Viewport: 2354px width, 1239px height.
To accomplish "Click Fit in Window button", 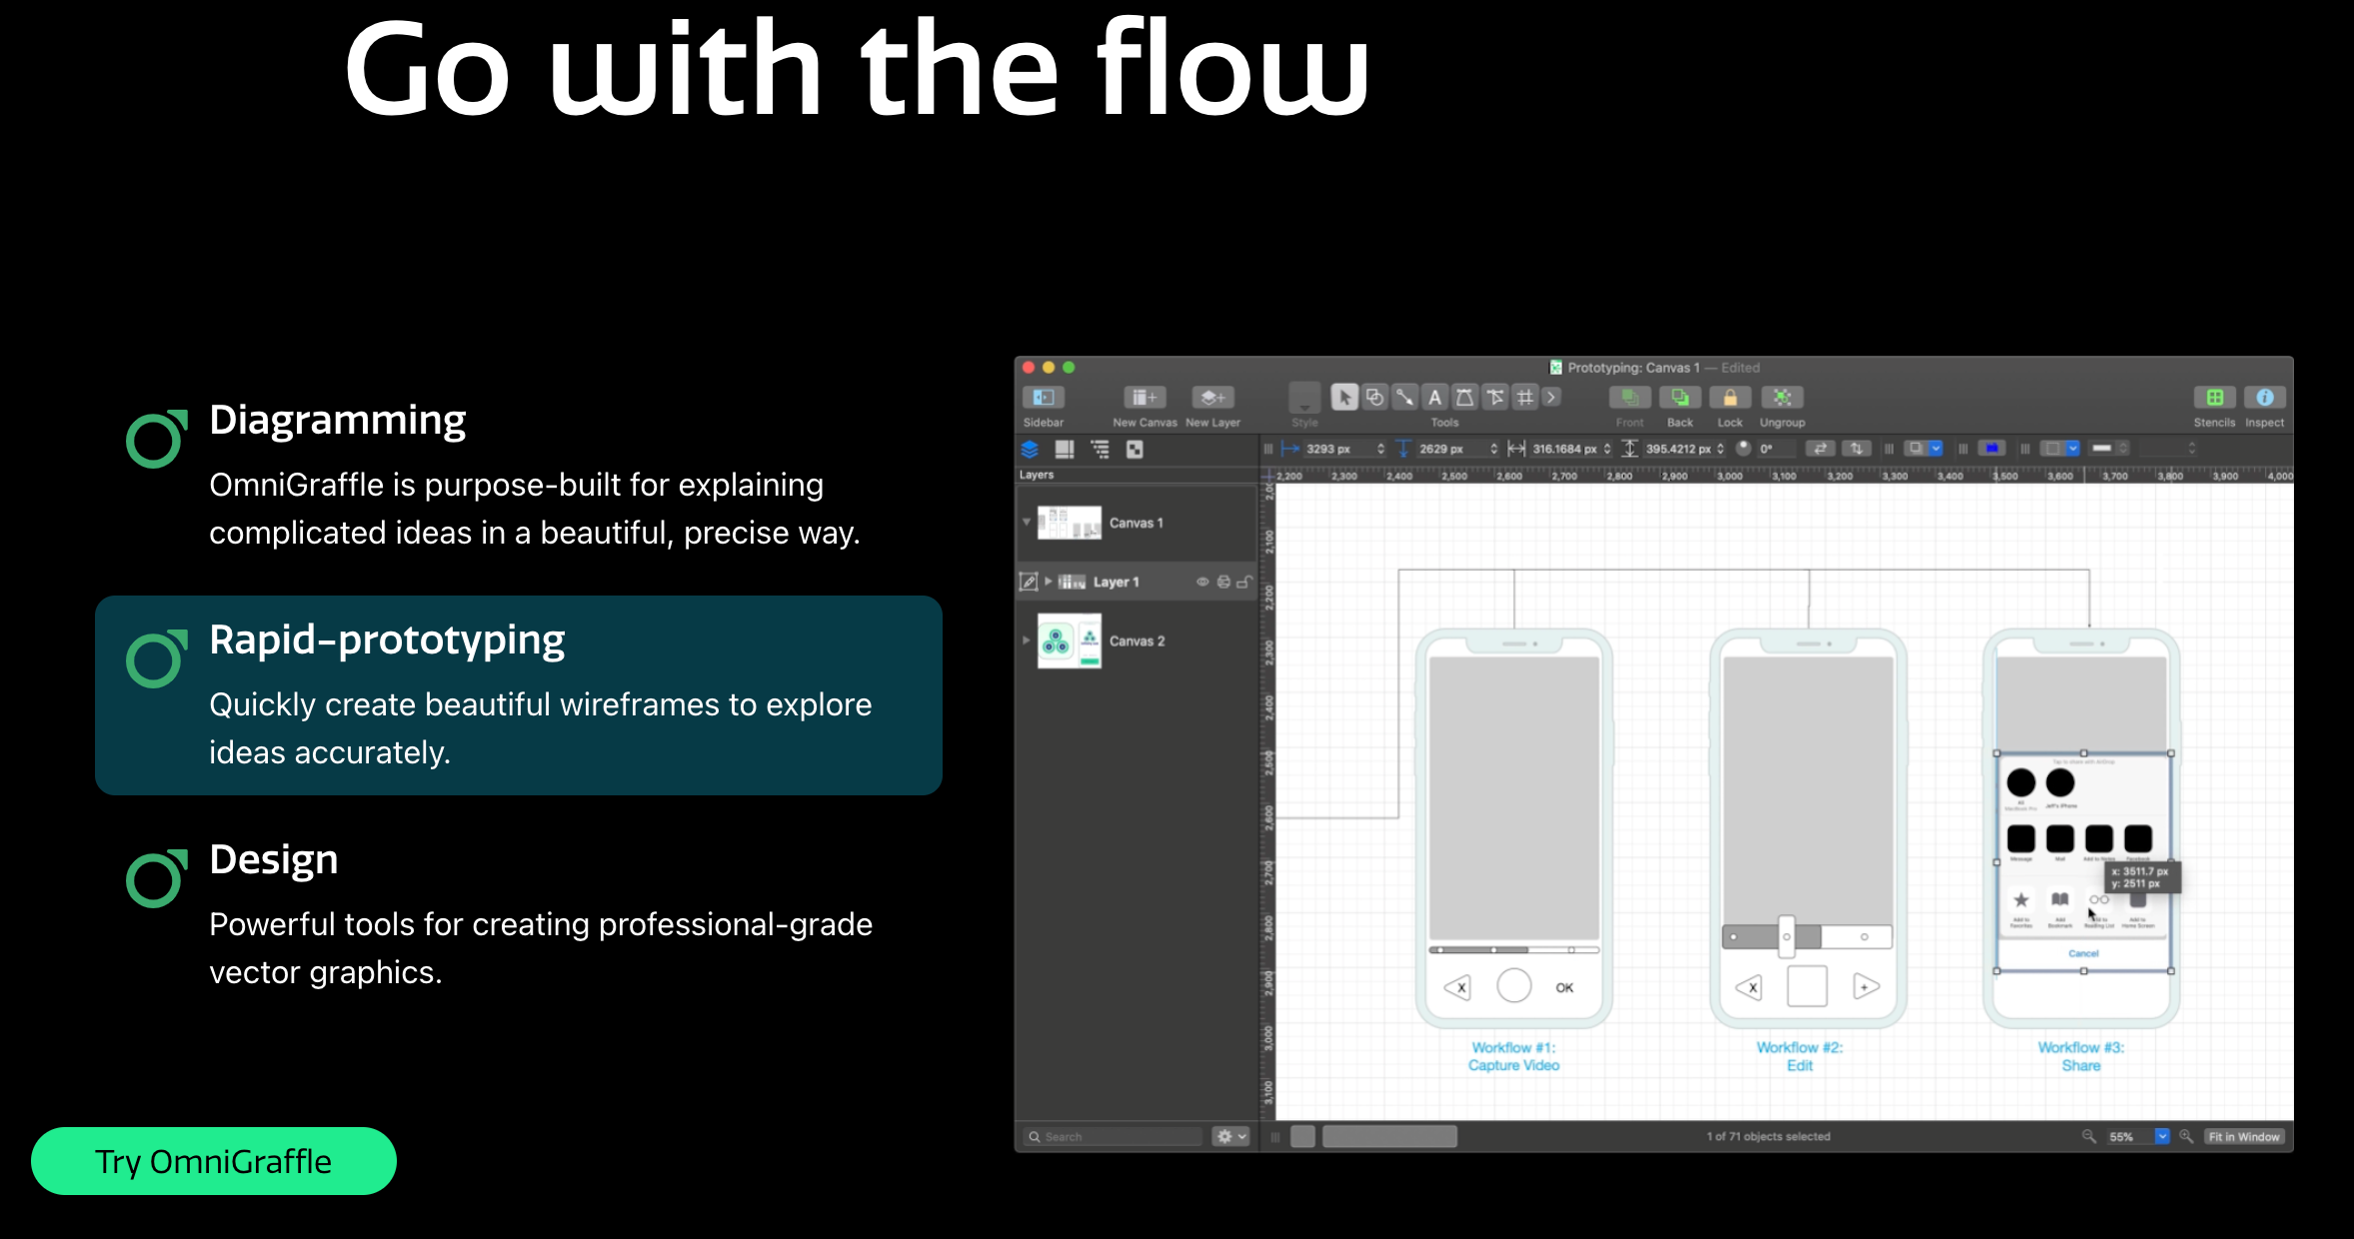I will click(2244, 1136).
